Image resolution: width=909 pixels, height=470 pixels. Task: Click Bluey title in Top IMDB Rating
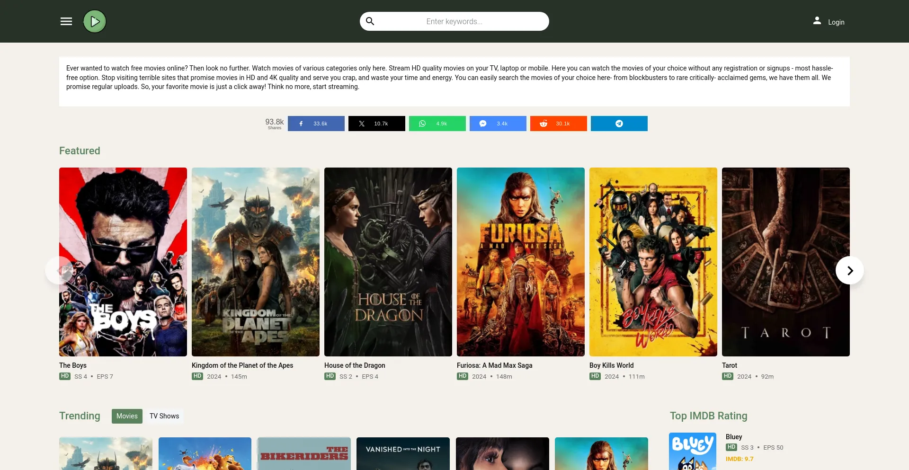(734, 437)
